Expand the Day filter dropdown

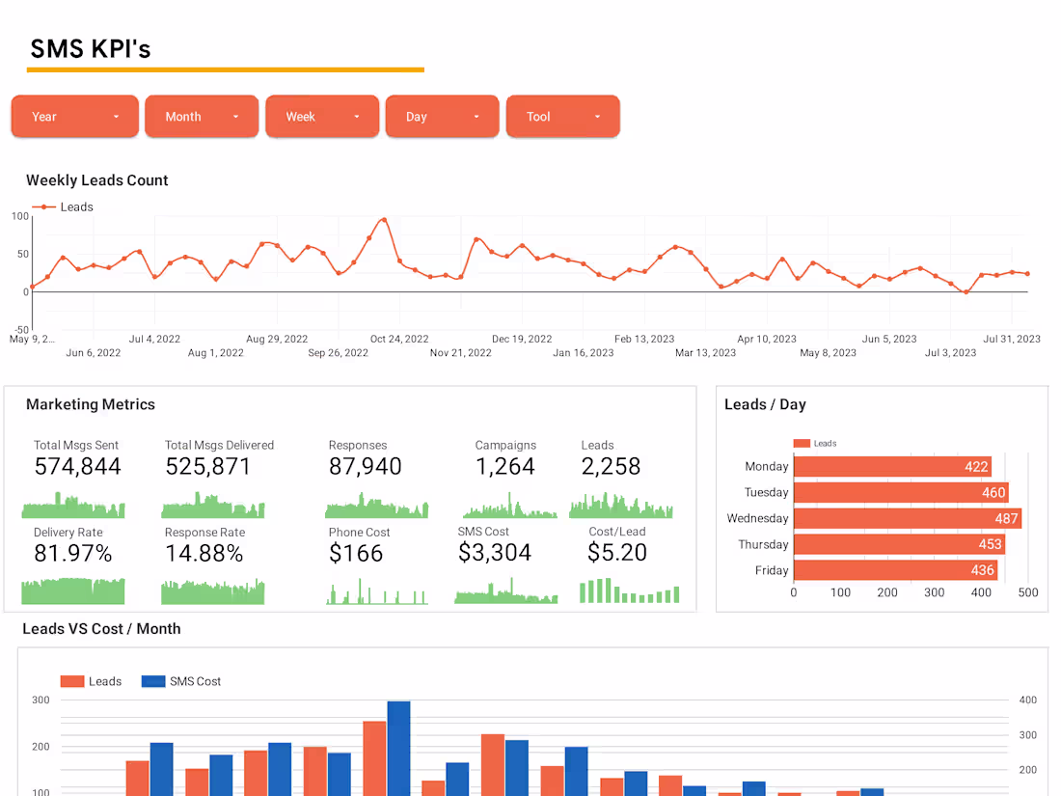coord(443,117)
